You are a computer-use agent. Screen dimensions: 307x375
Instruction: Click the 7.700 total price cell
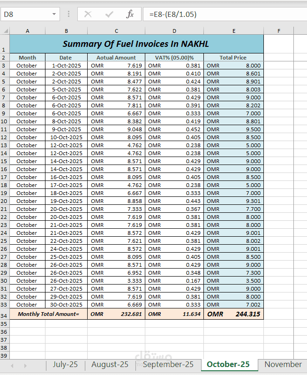233,209
